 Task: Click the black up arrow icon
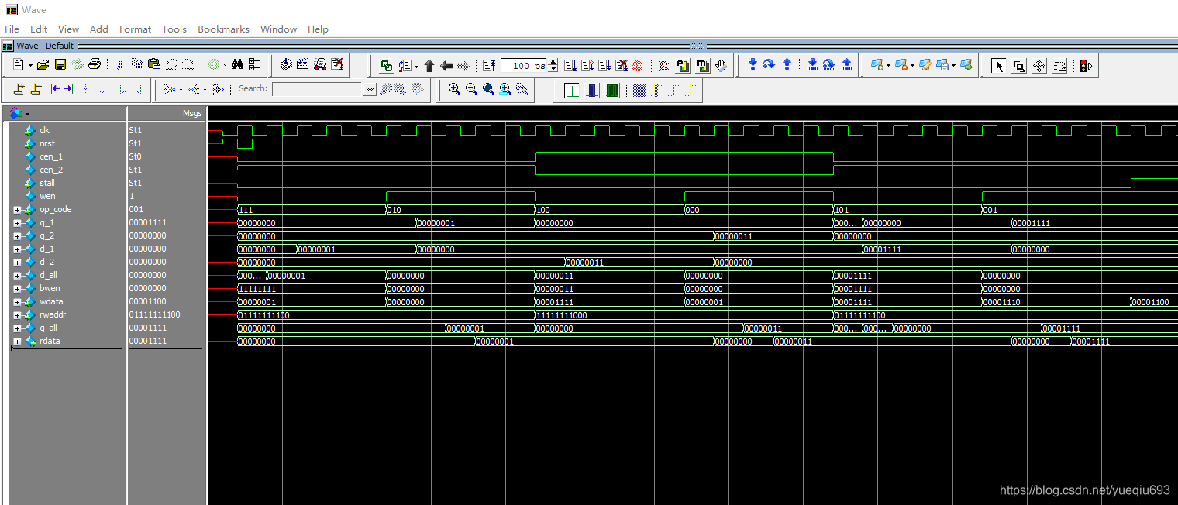[429, 66]
